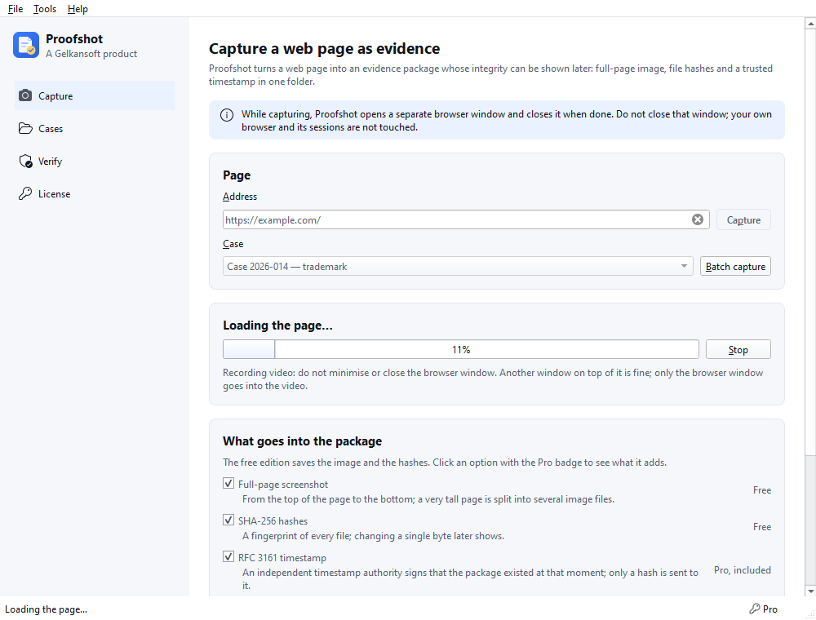This screenshot has width=816, height=620.
Task: Click the Proofshot title text
Action: click(x=74, y=39)
